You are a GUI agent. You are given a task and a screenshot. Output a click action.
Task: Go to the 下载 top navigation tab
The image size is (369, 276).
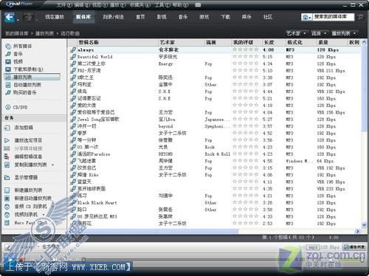[225, 17]
